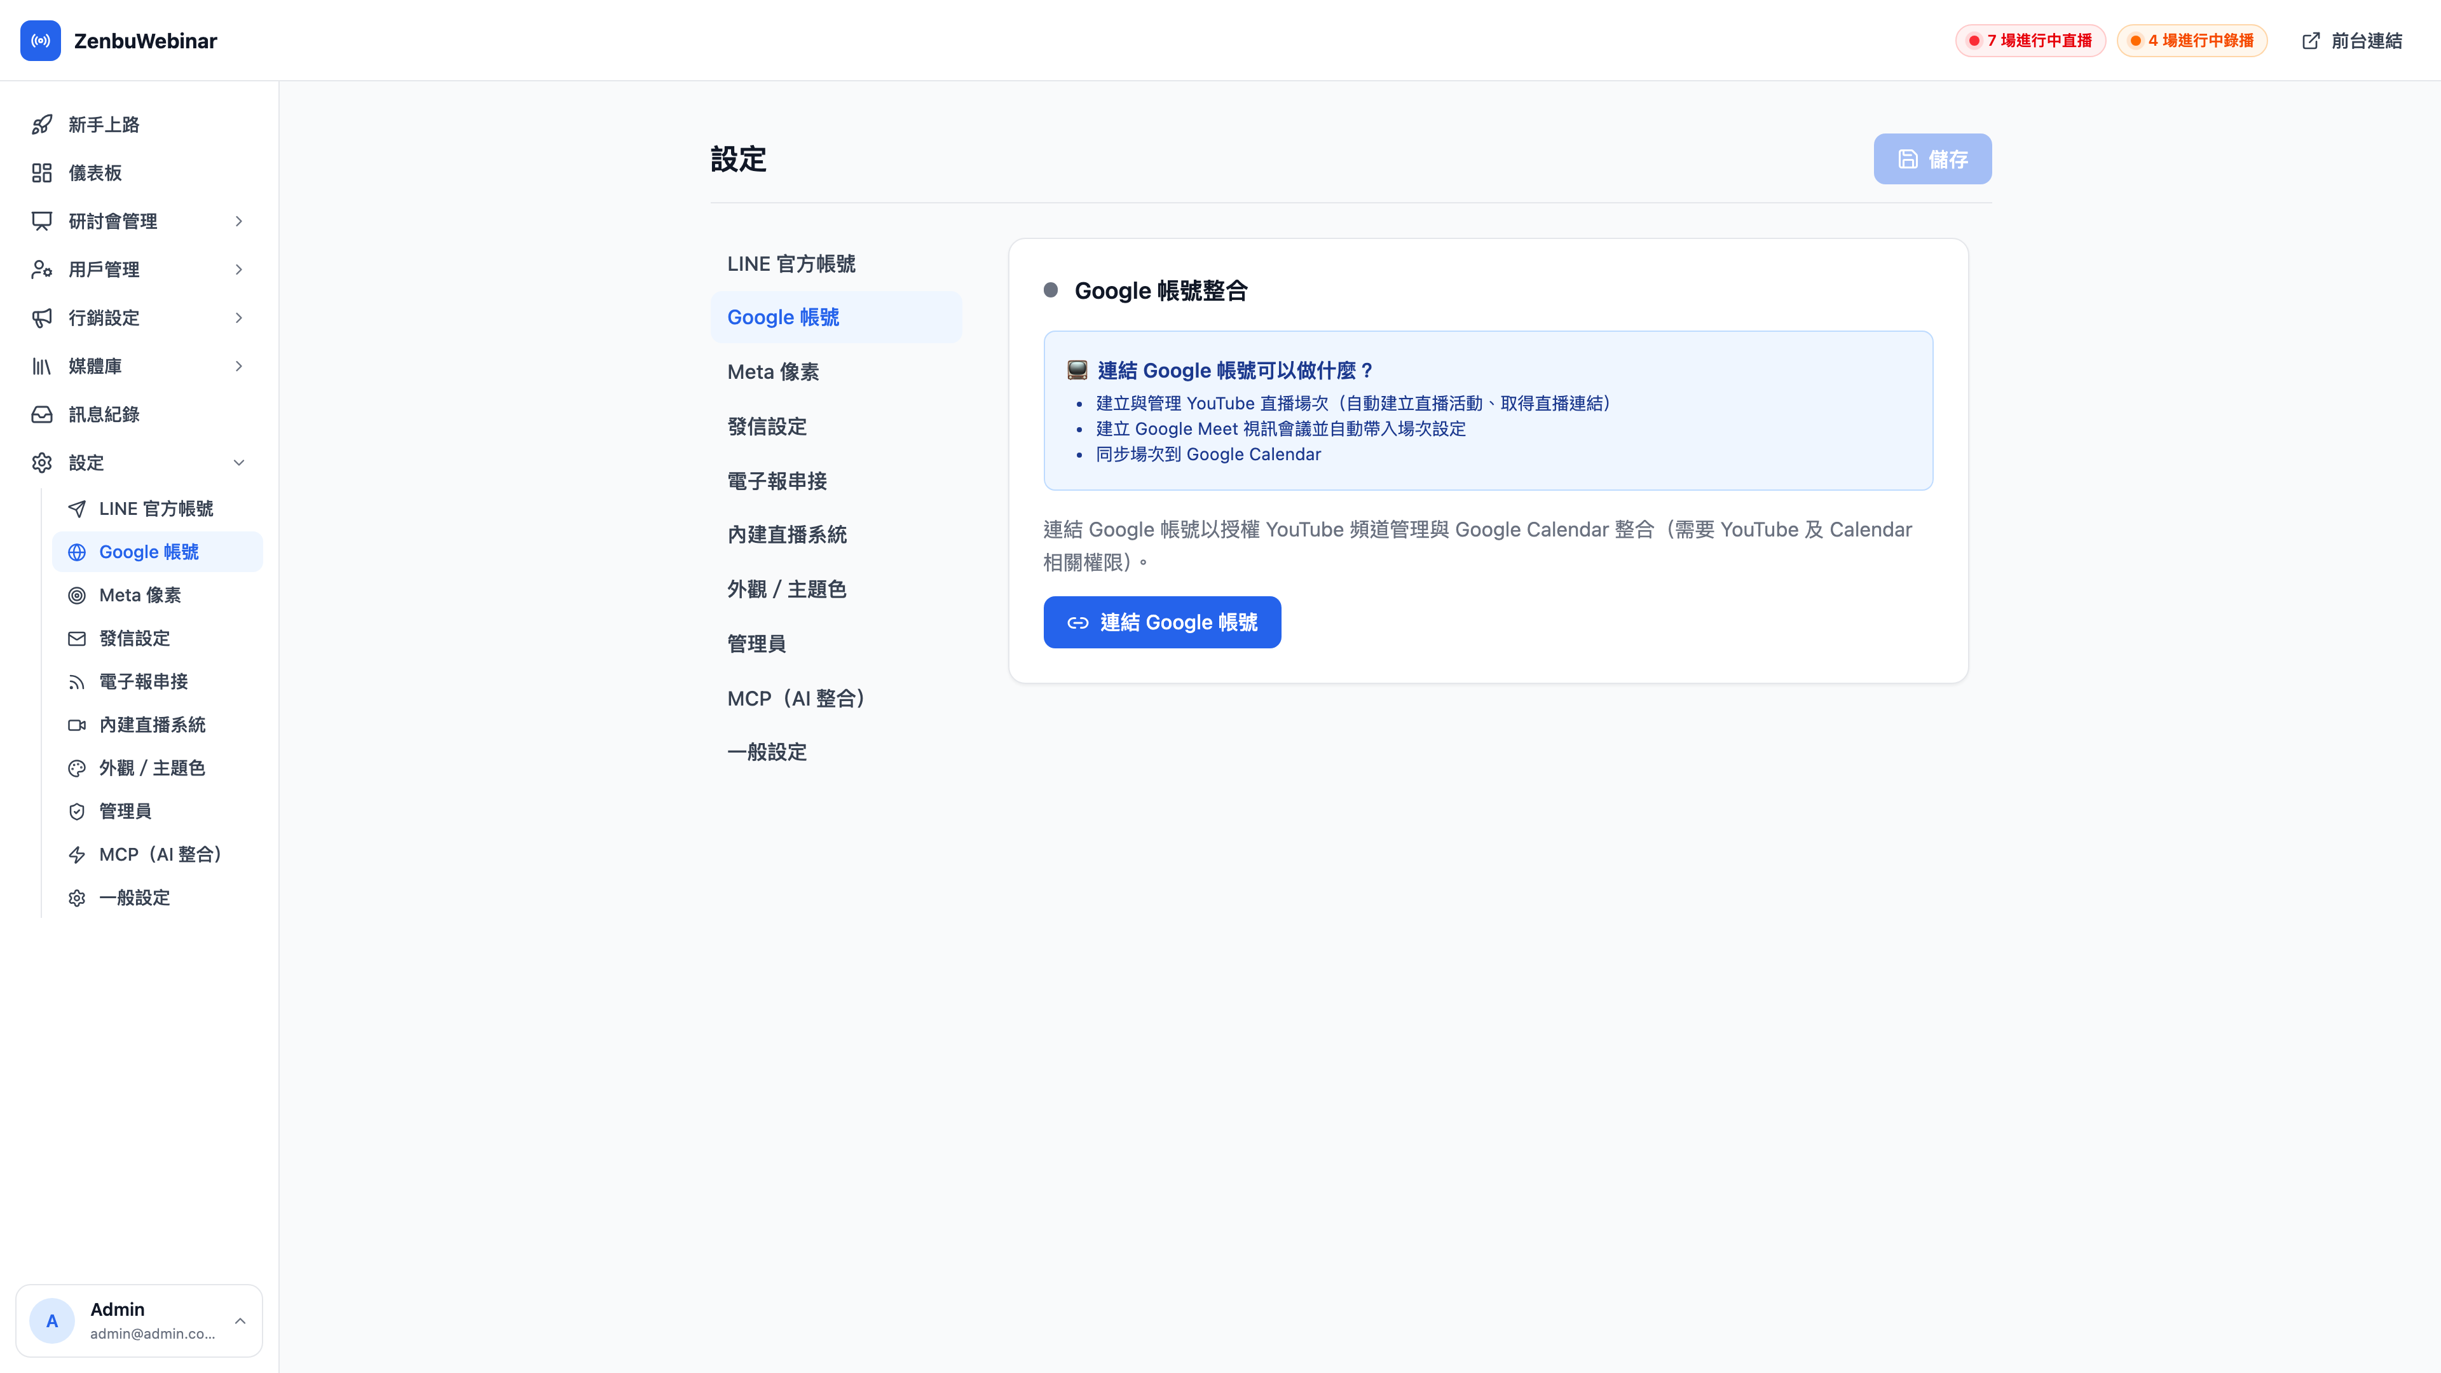Click the presentation icon beside 研討會管理
The image size is (2441, 1373).
click(x=42, y=222)
